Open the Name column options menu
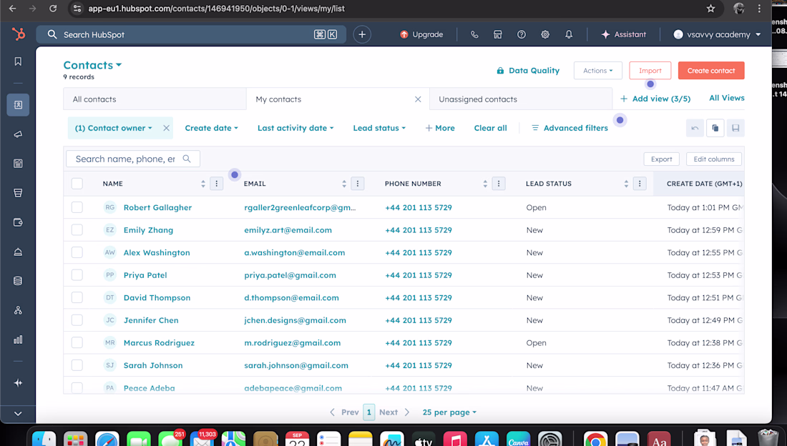The image size is (787, 446). click(216, 184)
